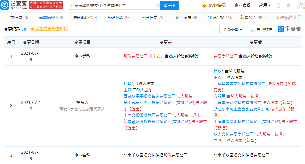305x164 pixels.
Task: Open the mobile phone icon
Action: point(278,5)
